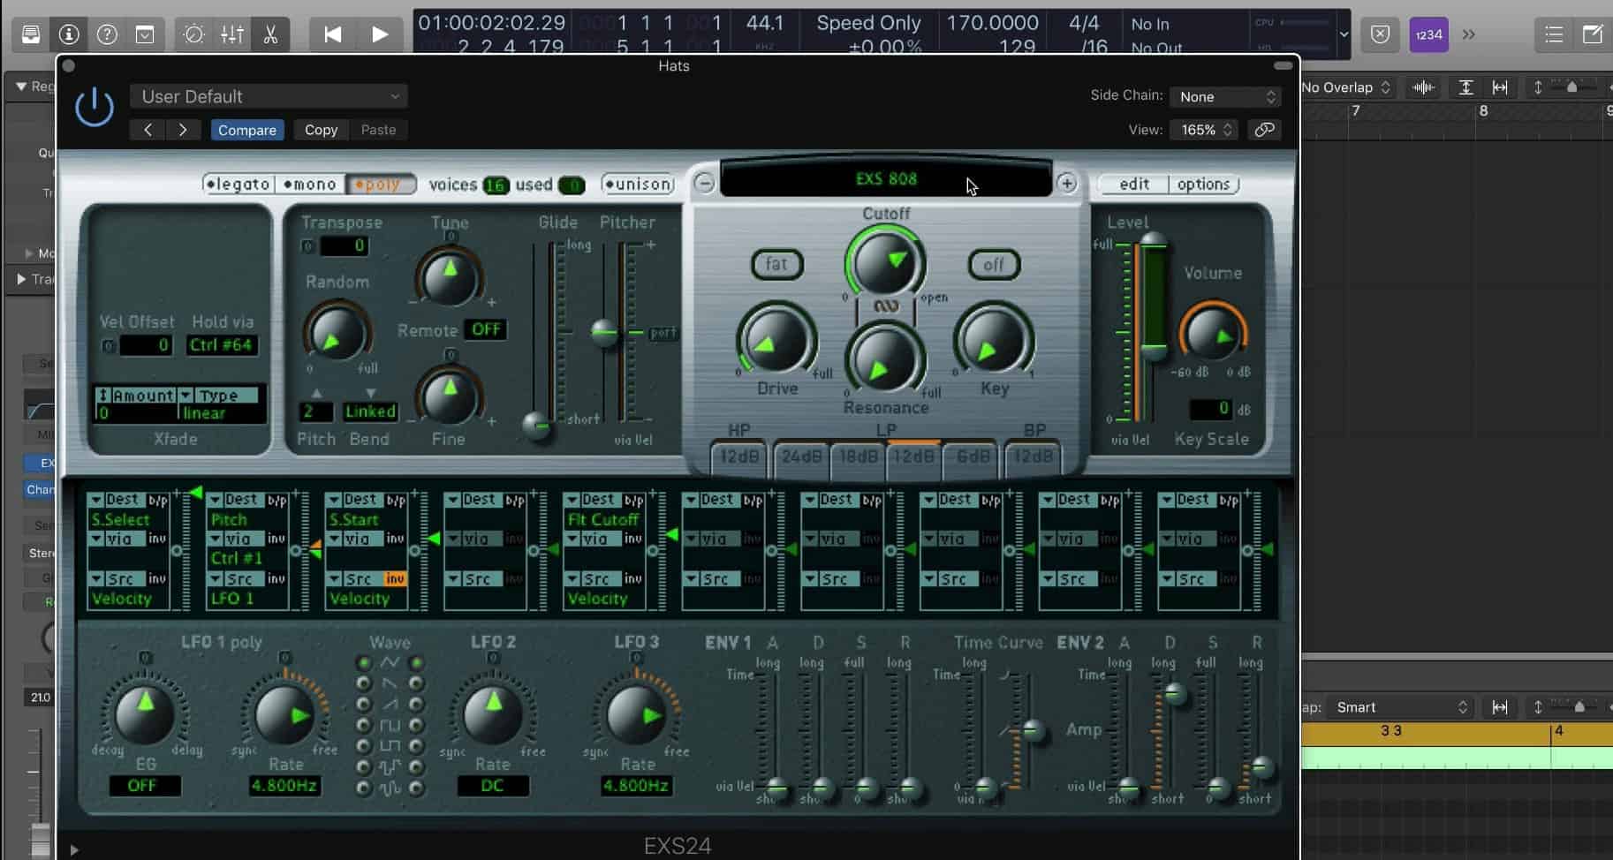Open the instrument edit button
Image resolution: width=1613 pixels, height=860 pixels.
[1134, 184]
